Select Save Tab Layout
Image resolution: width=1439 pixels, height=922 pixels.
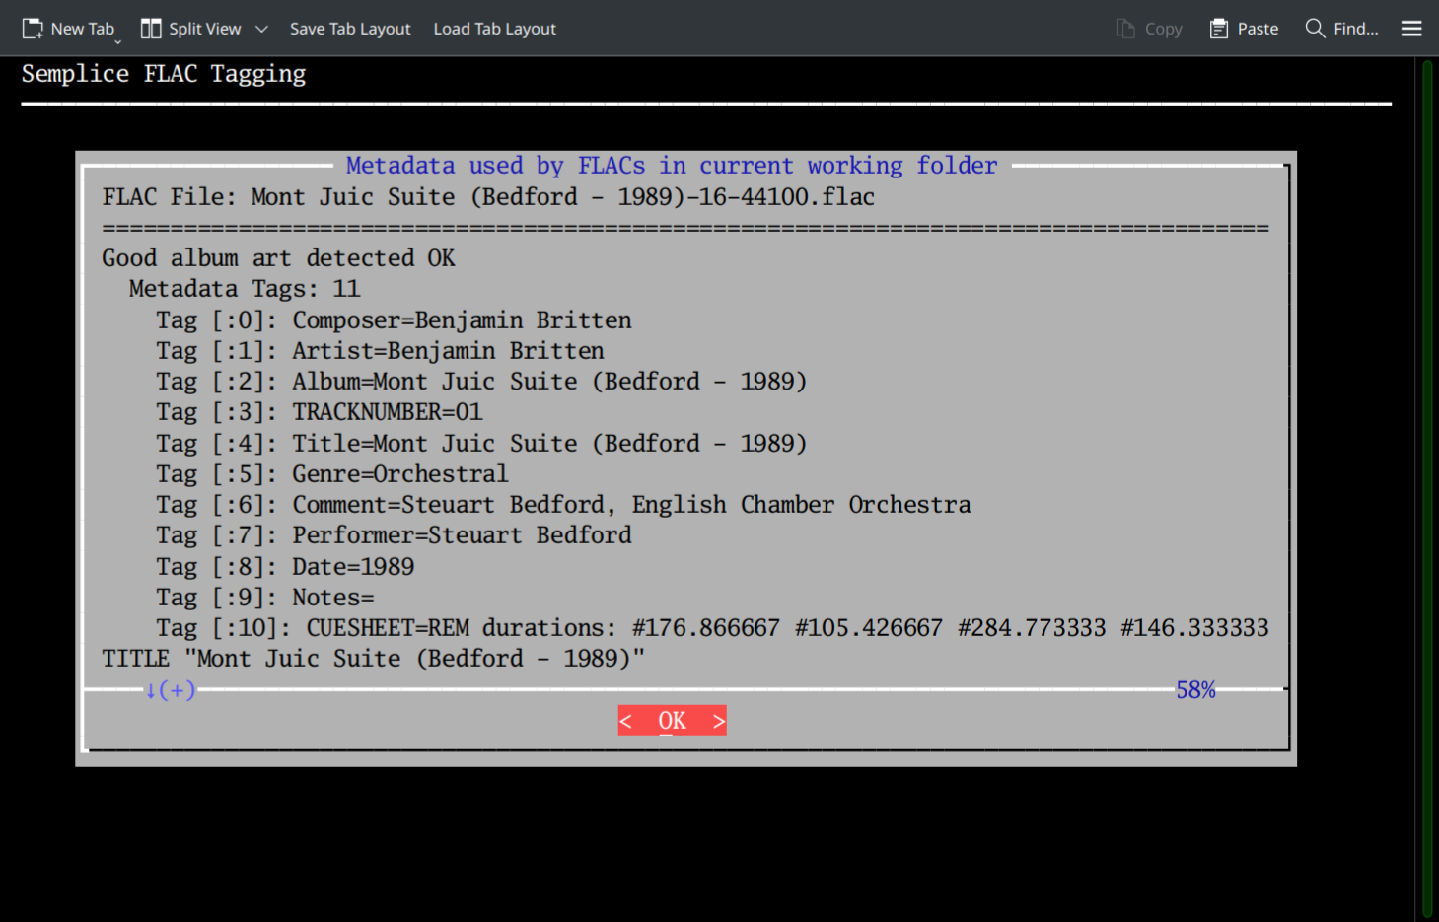pos(350,29)
